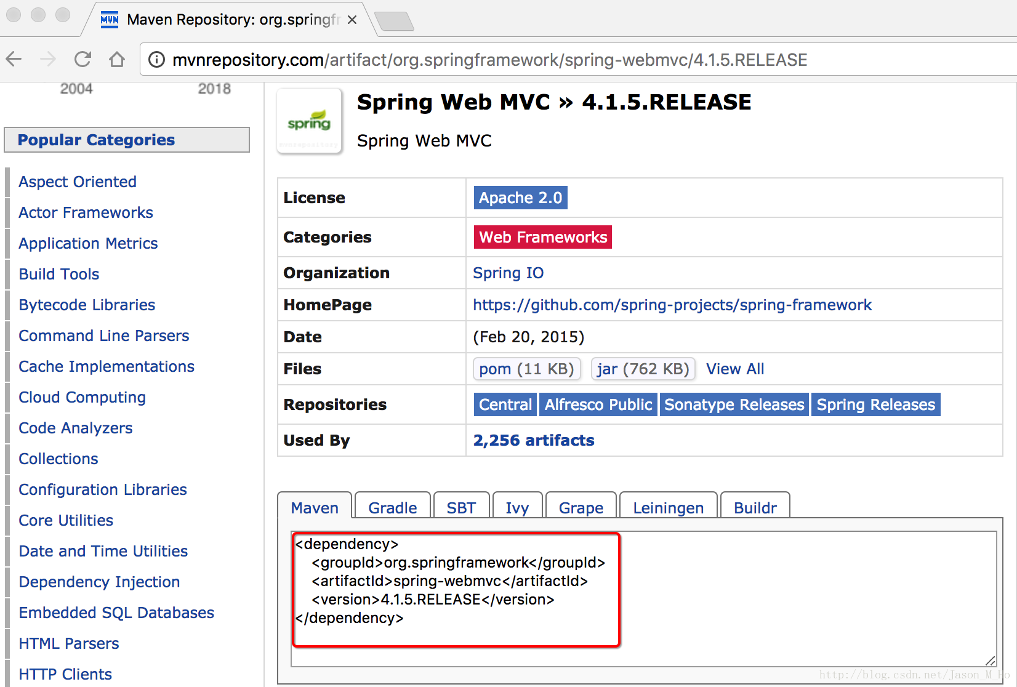Open Bytecode Libraries category
1017x687 pixels.
87,305
